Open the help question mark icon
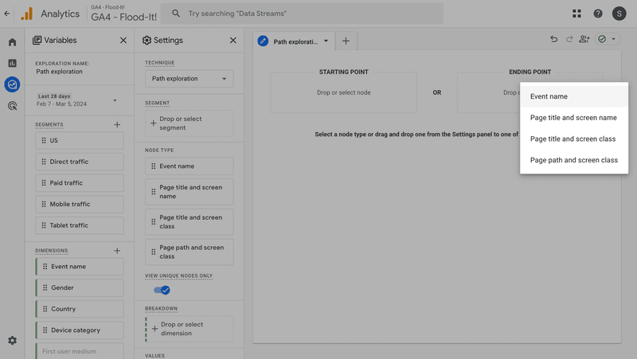Image resolution: width=637 pixels, height=359 pixels. 598,14
